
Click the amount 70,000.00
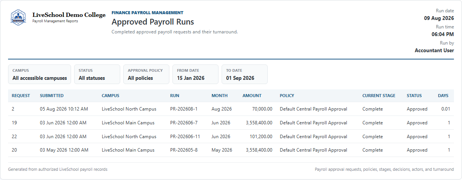[262, 109]
